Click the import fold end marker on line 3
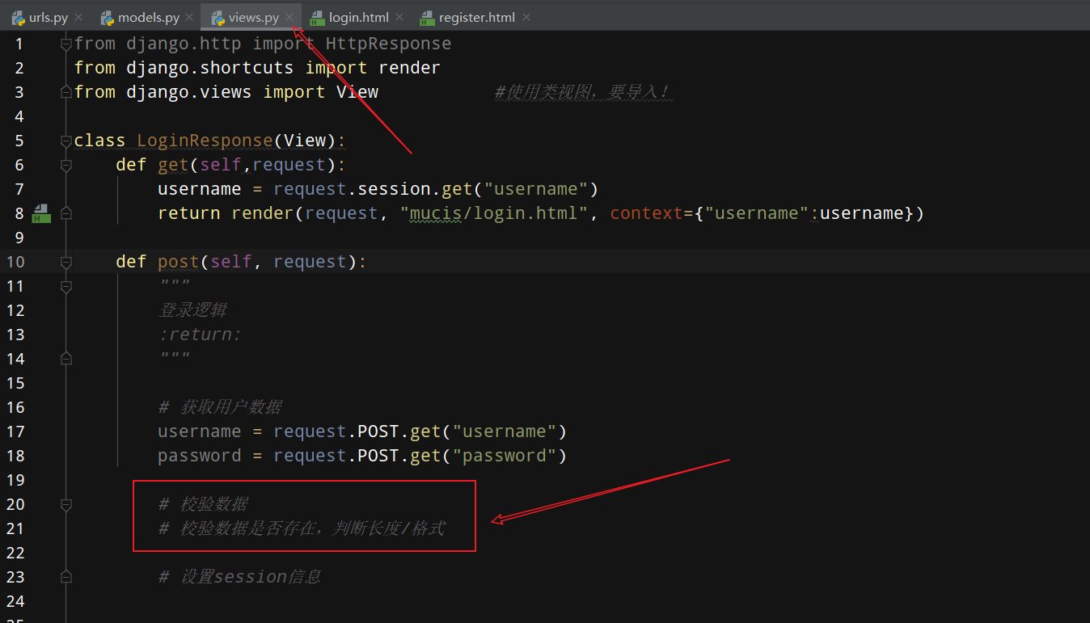The width and height of the screenshot is (1090, 623). click(66, 92)
